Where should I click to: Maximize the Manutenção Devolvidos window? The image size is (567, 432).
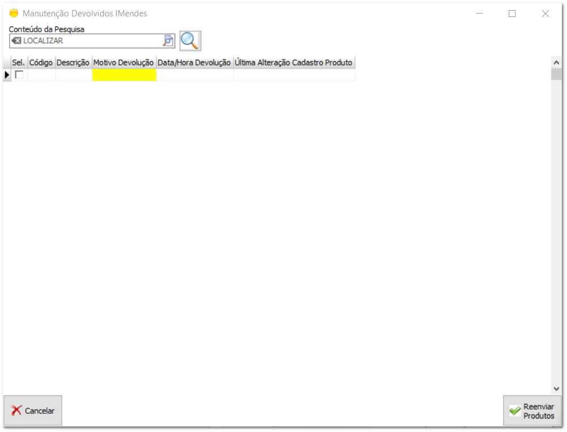[x=512, y=14]
